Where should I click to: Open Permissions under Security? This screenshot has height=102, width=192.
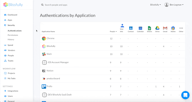[13, 35]
